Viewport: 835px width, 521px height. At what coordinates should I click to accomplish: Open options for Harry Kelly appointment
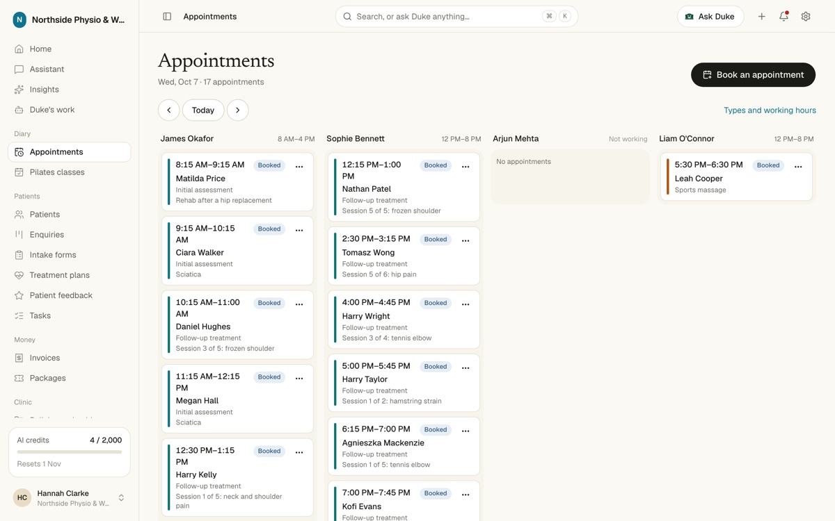click(x=299, y=452)
